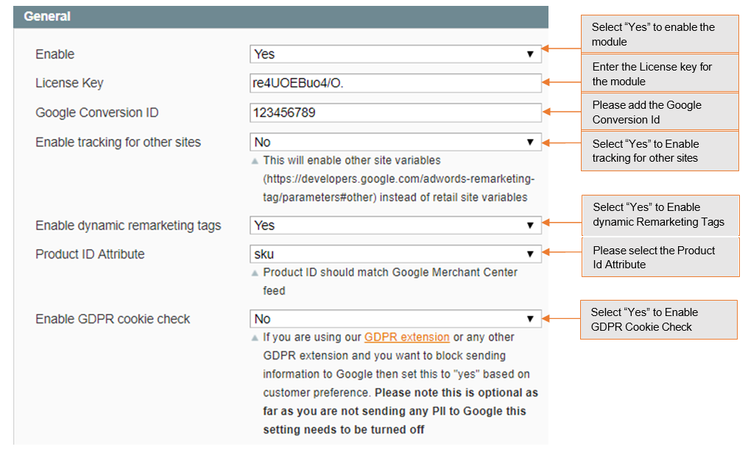Click the License Key label

[x=69, y=83]
